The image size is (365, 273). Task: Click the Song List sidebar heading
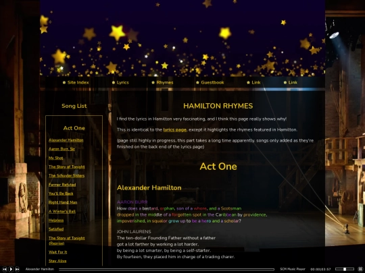pyautogui.click(x=74, y=106)
